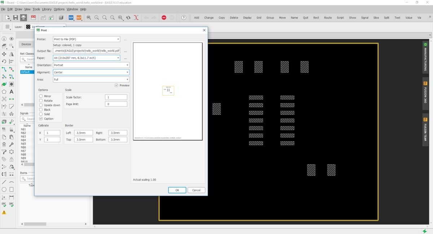
Task: Select the Mirror tool icon
Action: 12,54
